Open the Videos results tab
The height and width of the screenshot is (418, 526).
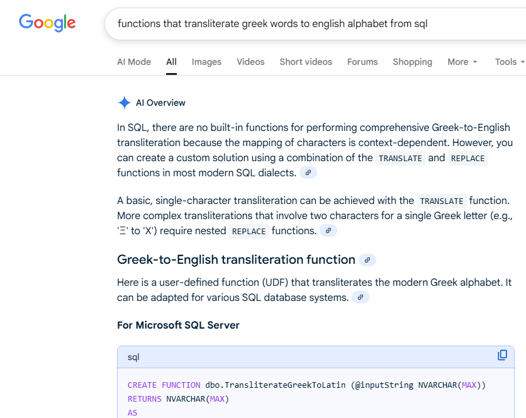[x=250, y=62]
